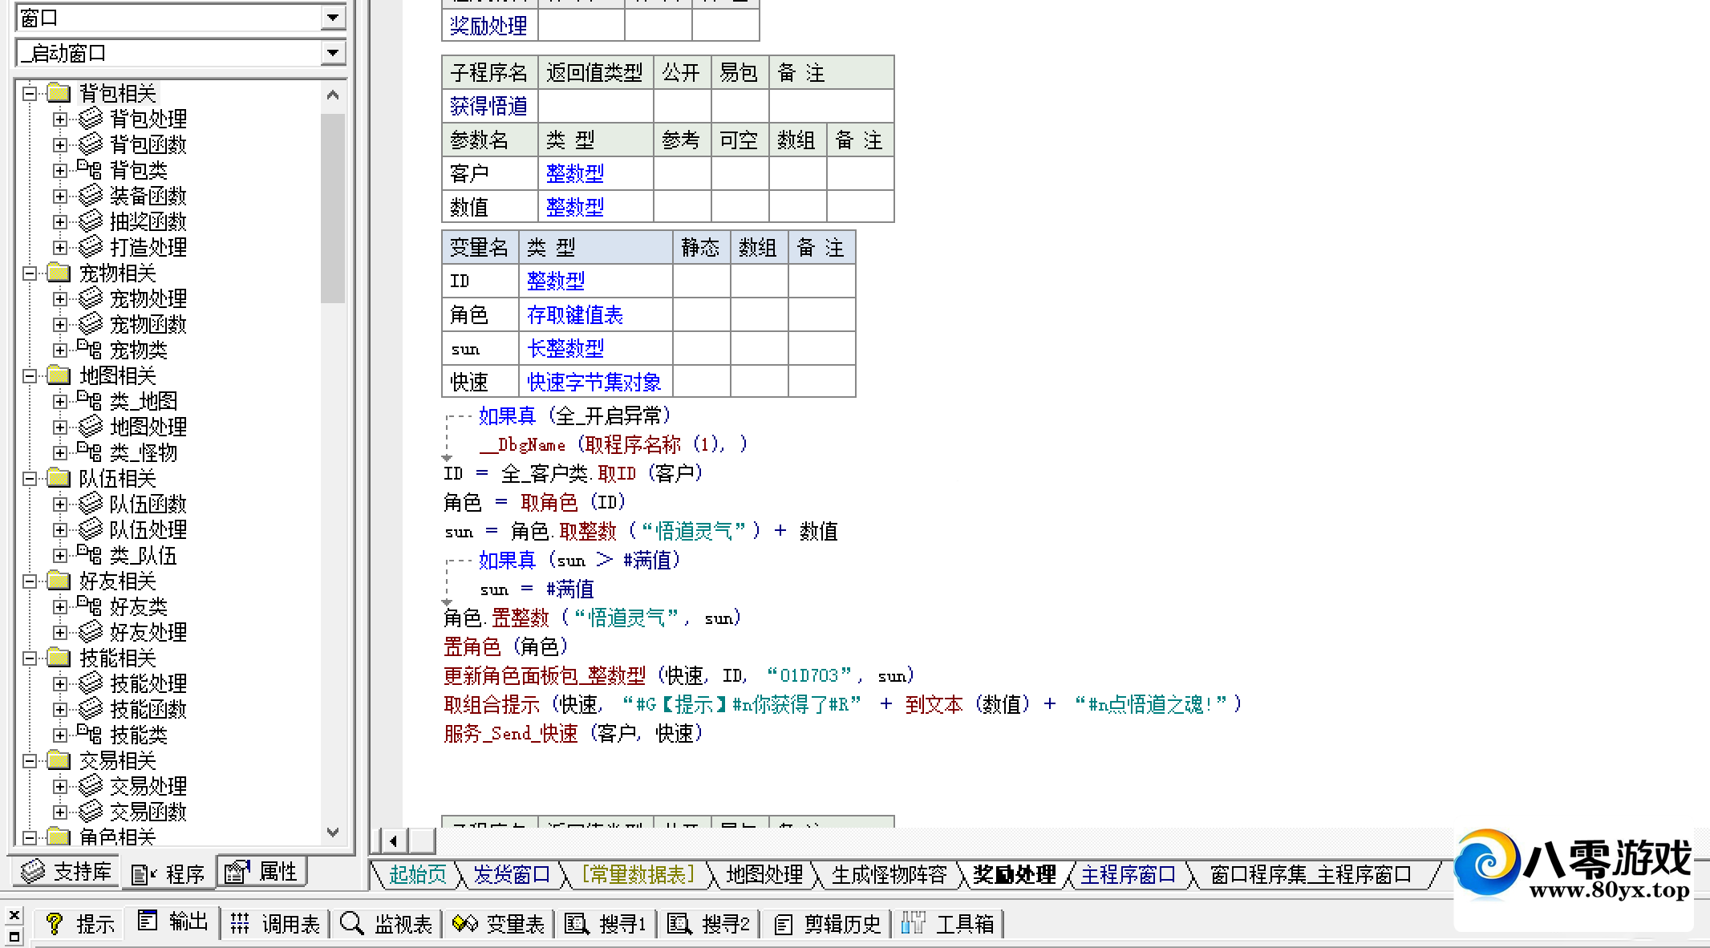Click the 背包相关 folder icon
This screenshot has width=1710, height=948.
click(x=59, y=93)
